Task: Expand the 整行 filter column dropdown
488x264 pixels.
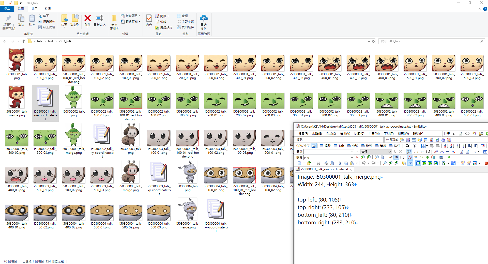Action: (x=389, y=152)
